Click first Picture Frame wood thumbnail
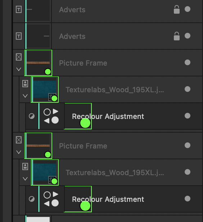 38,63
